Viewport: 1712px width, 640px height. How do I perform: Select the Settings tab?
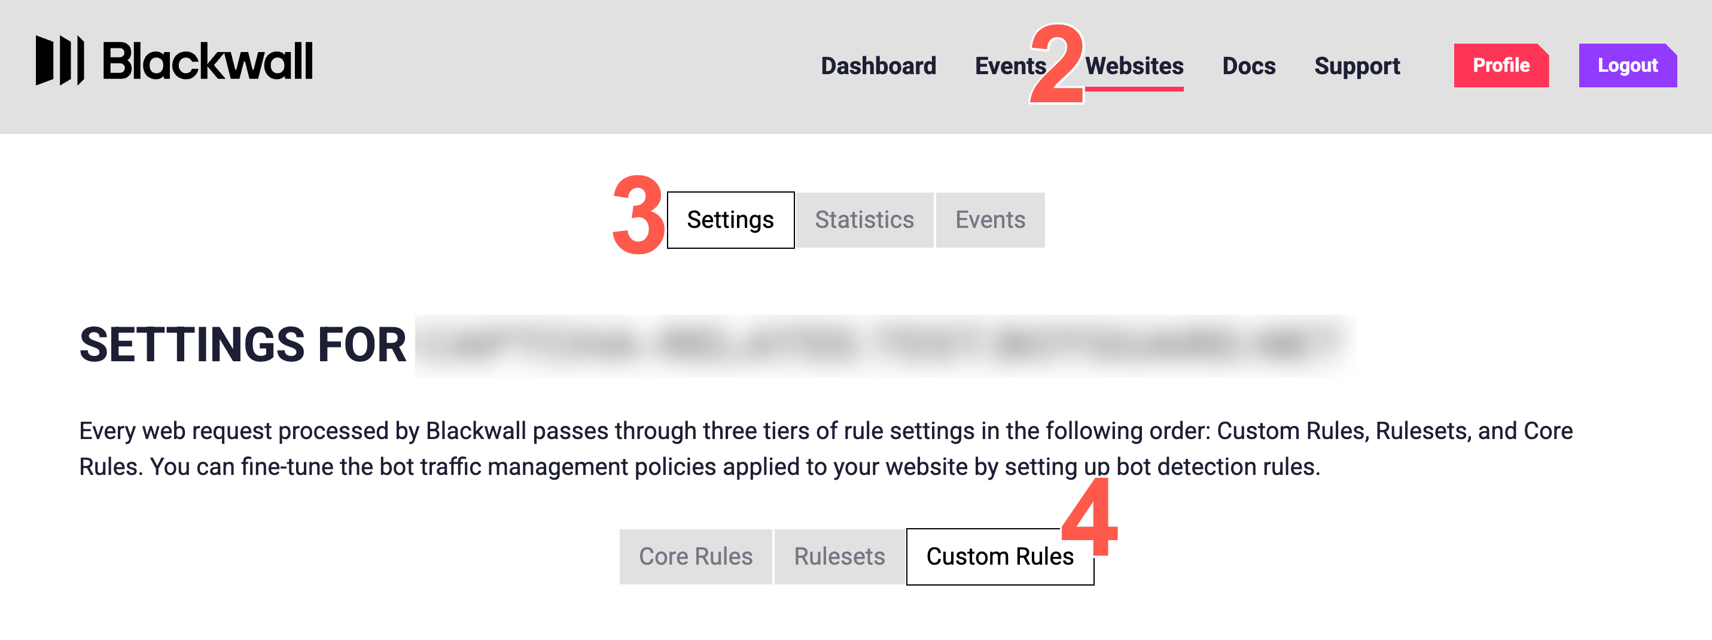pos(730,220)
